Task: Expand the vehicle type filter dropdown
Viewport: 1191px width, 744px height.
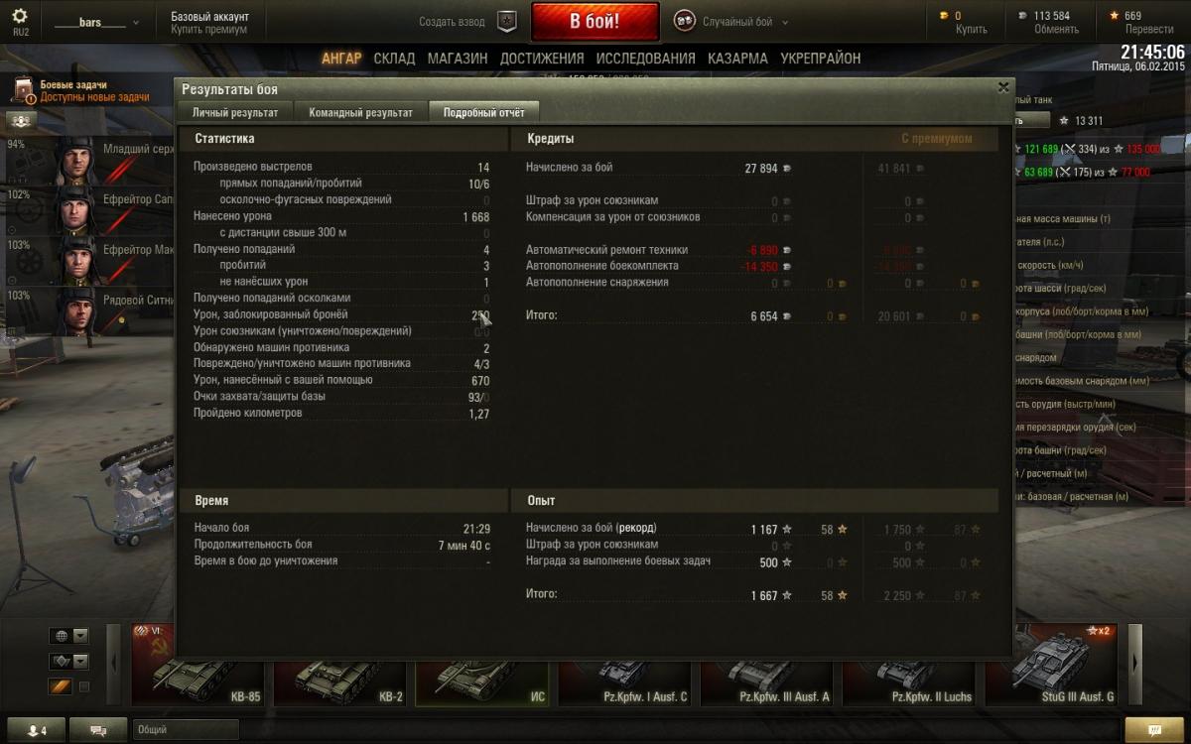Action: (69, 662)
